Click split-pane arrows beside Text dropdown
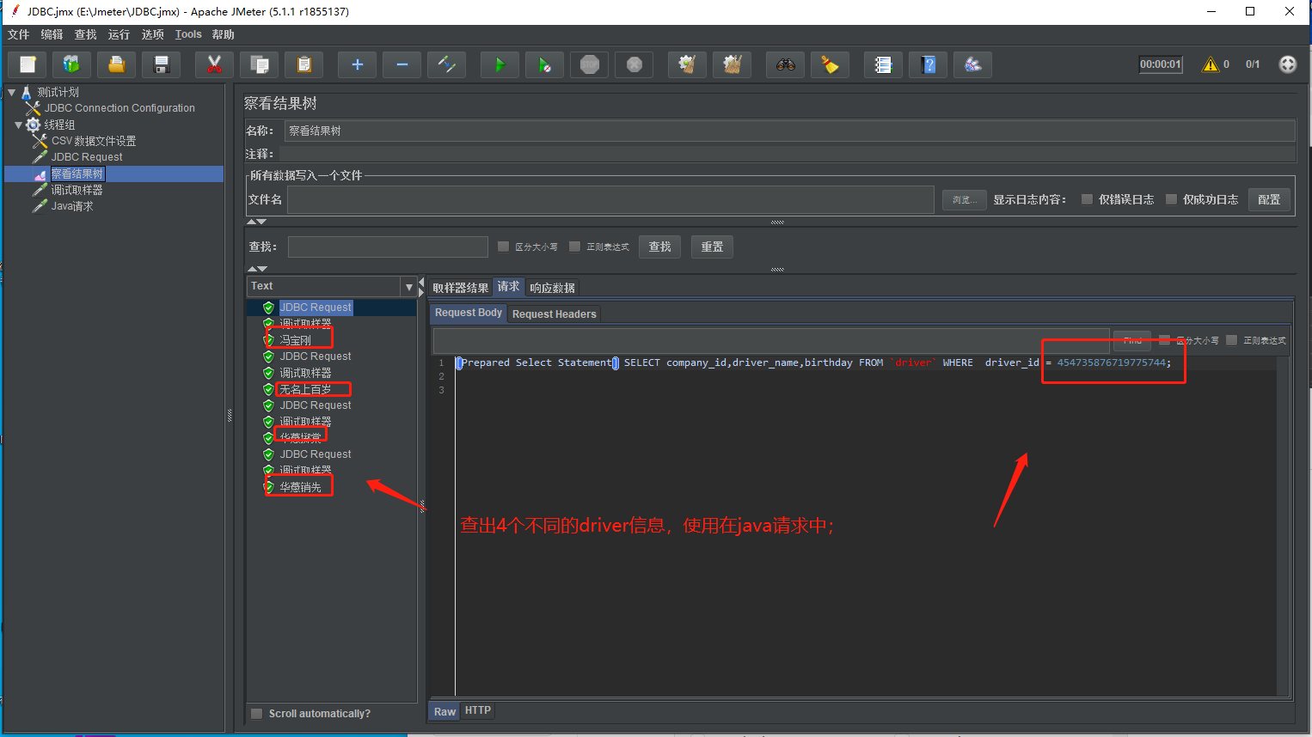 pyautogui.click(x=421, y=287)
